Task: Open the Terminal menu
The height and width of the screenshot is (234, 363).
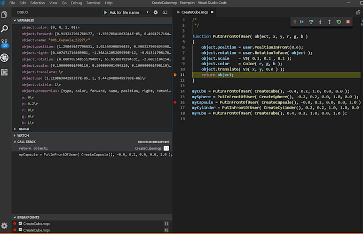Action: (93, 3)
